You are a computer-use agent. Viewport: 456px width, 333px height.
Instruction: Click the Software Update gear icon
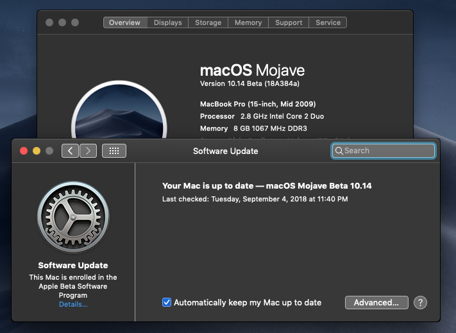point(73,217)
